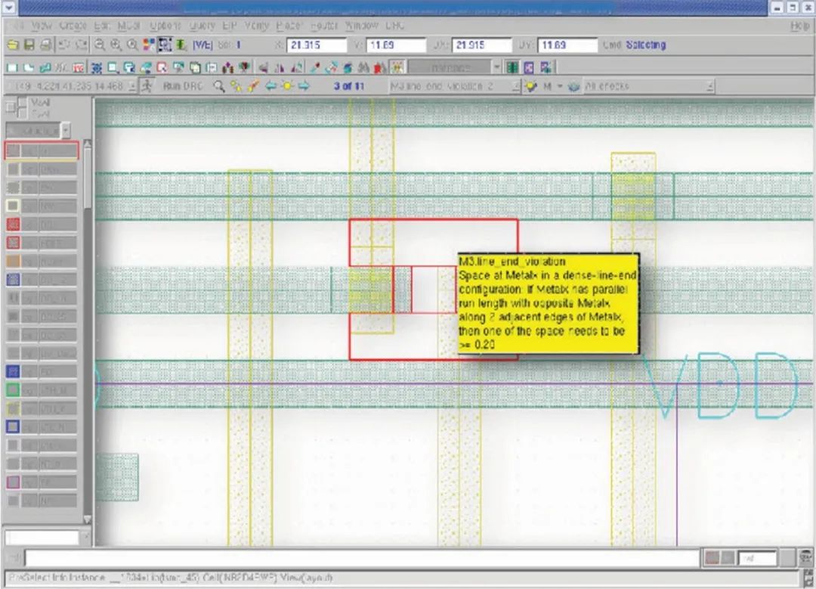Click the redo icon in the top toolbar

point(81,45)
